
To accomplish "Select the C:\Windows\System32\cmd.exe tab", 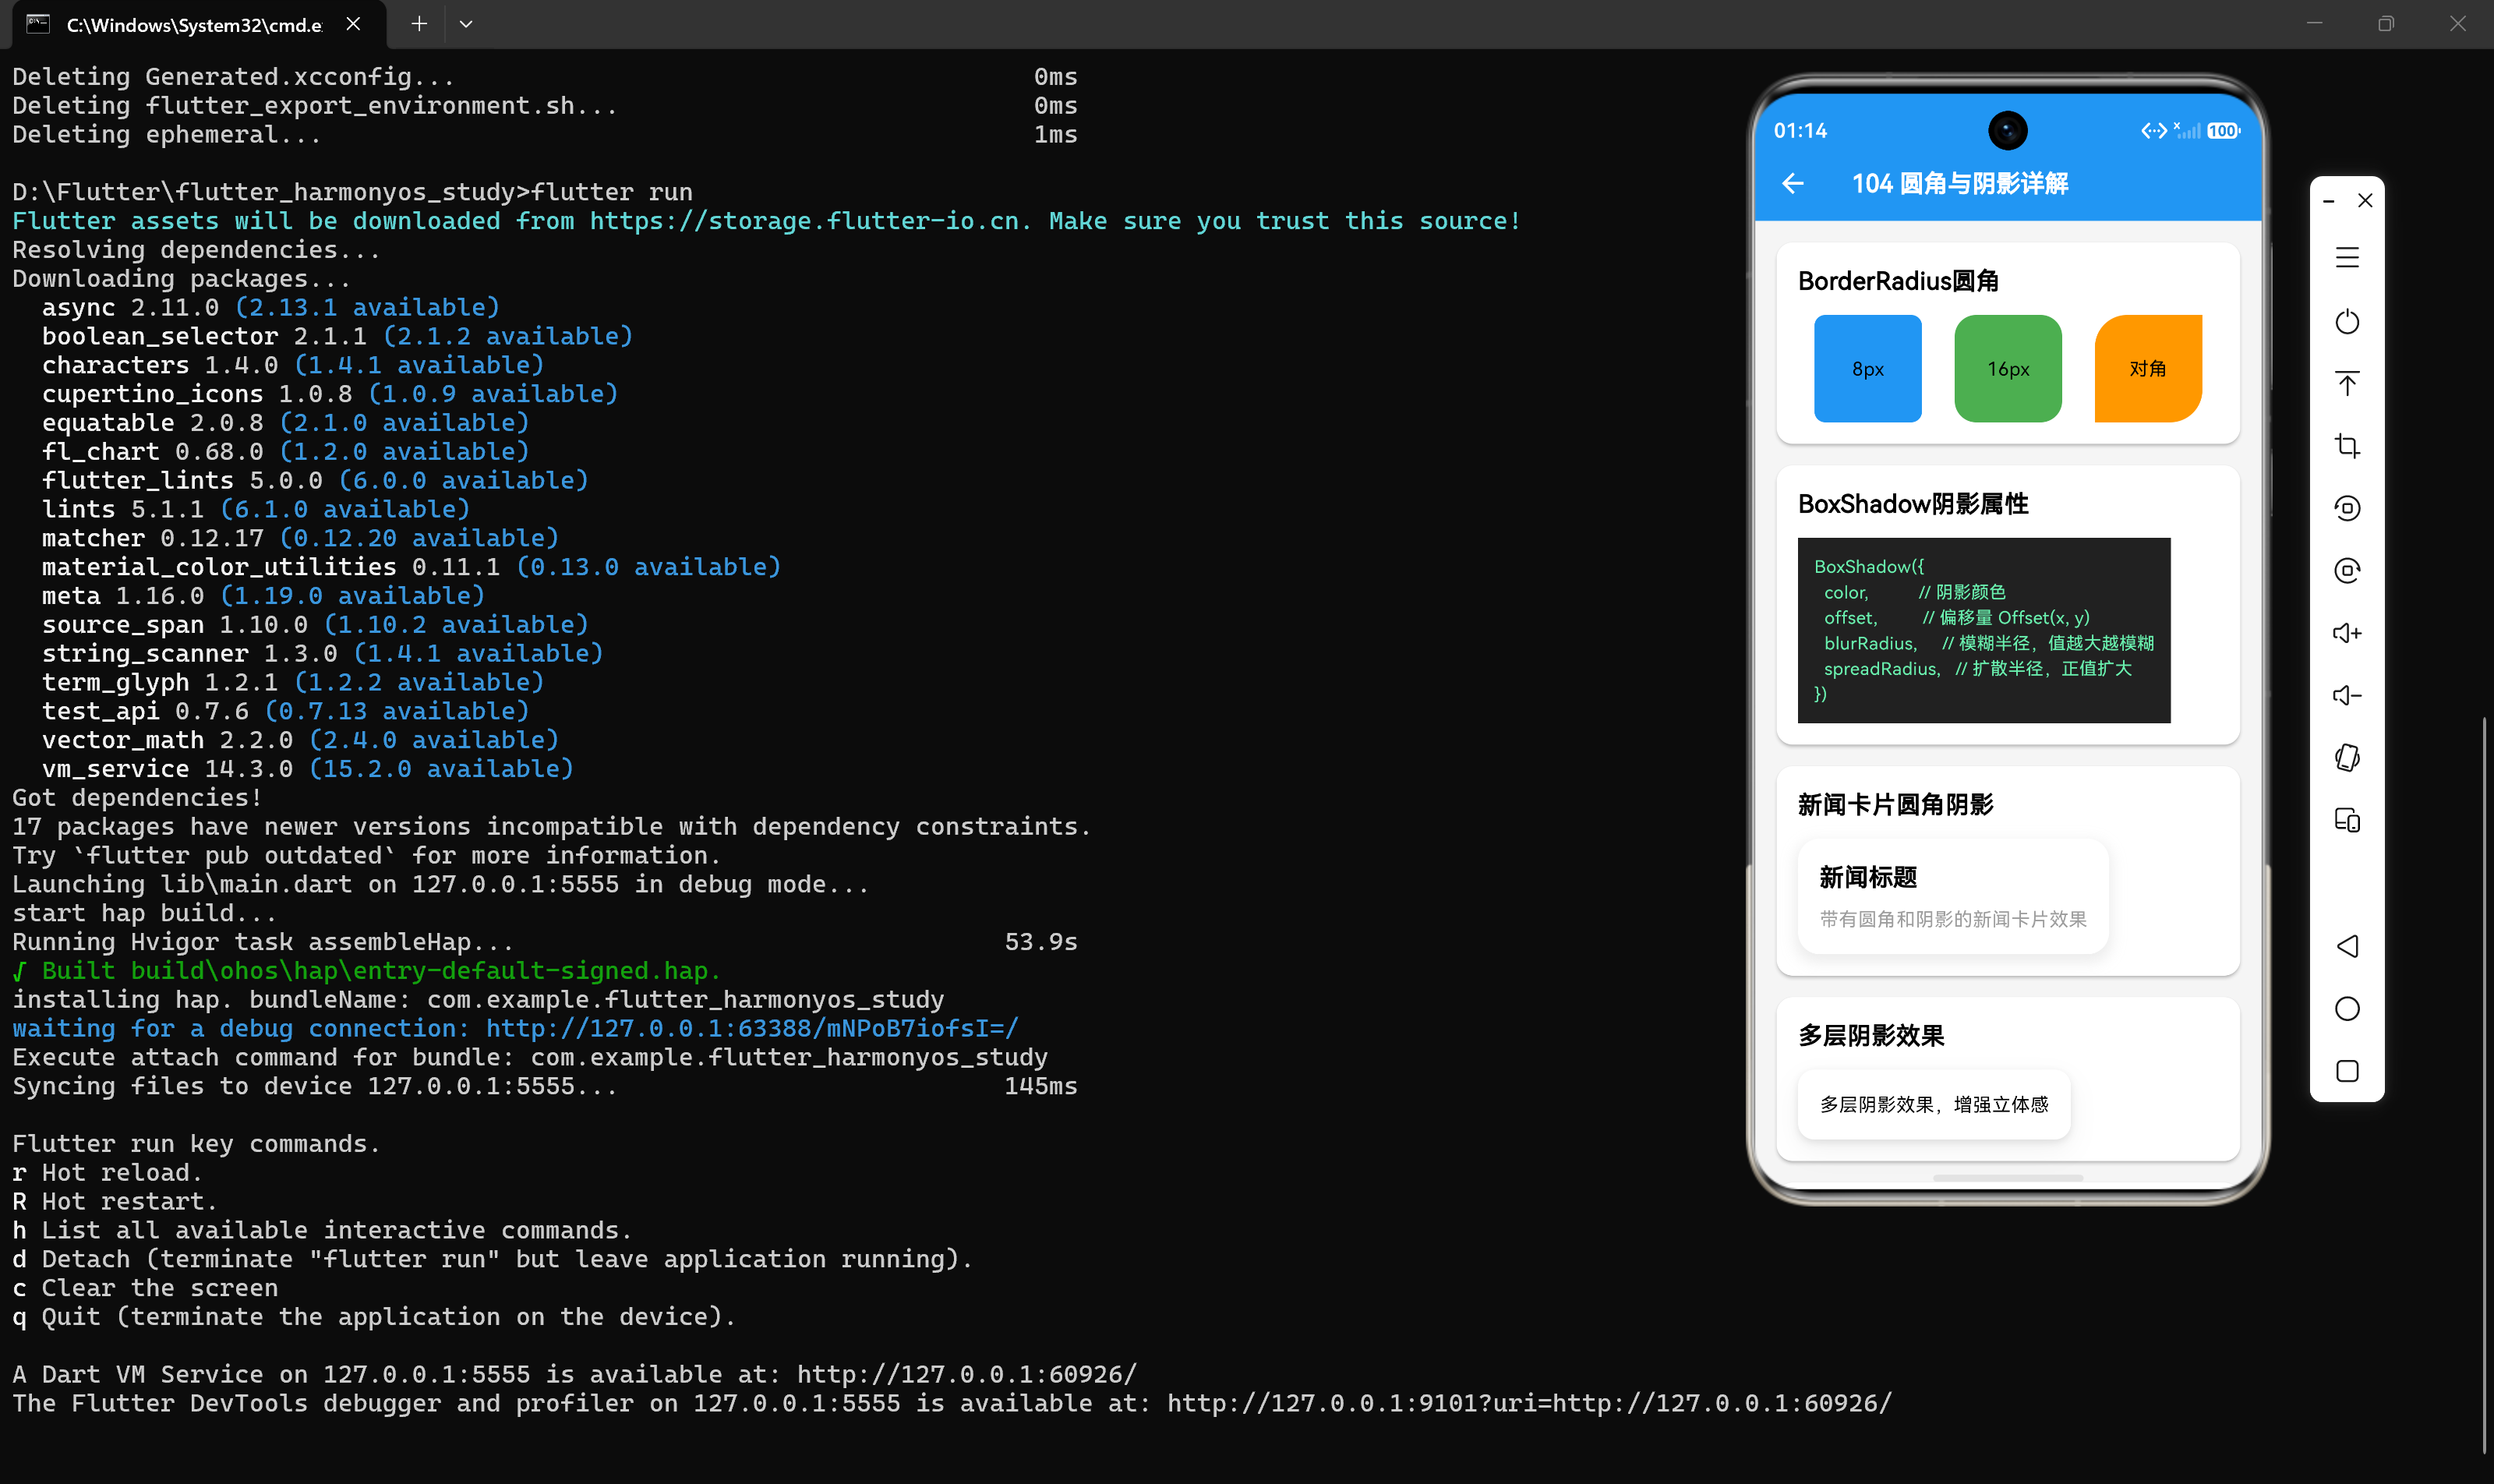I will [199, 24].
